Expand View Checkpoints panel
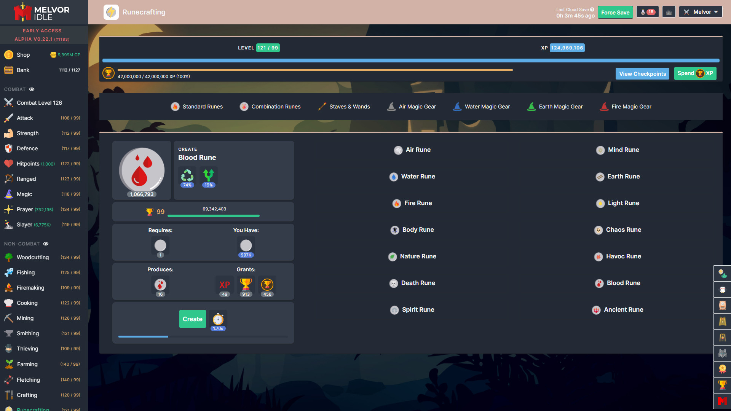 click(643, 73)
